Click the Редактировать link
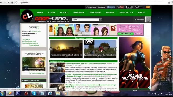The height and width of the screenshot is (97, 173). [x=34, y=45]
